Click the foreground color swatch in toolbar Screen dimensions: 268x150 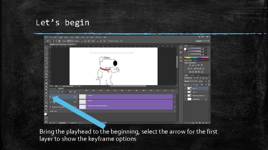click(x=46, y=114)
